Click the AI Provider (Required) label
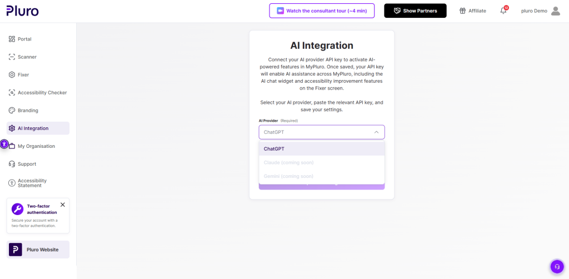Viewport: 569px width, 279px height. pos(278,121)
